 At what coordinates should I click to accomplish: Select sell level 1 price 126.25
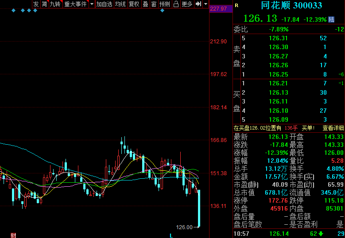point(278,74)
